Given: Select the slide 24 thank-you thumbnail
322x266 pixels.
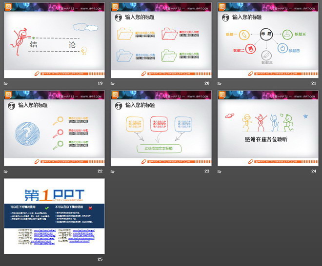Looking at the screenshot, I should pos(268,129).
